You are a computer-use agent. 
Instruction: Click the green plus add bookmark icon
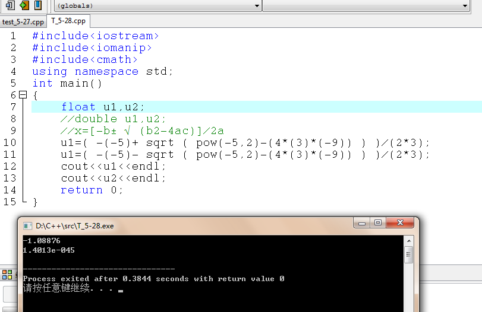click(24, 5)
